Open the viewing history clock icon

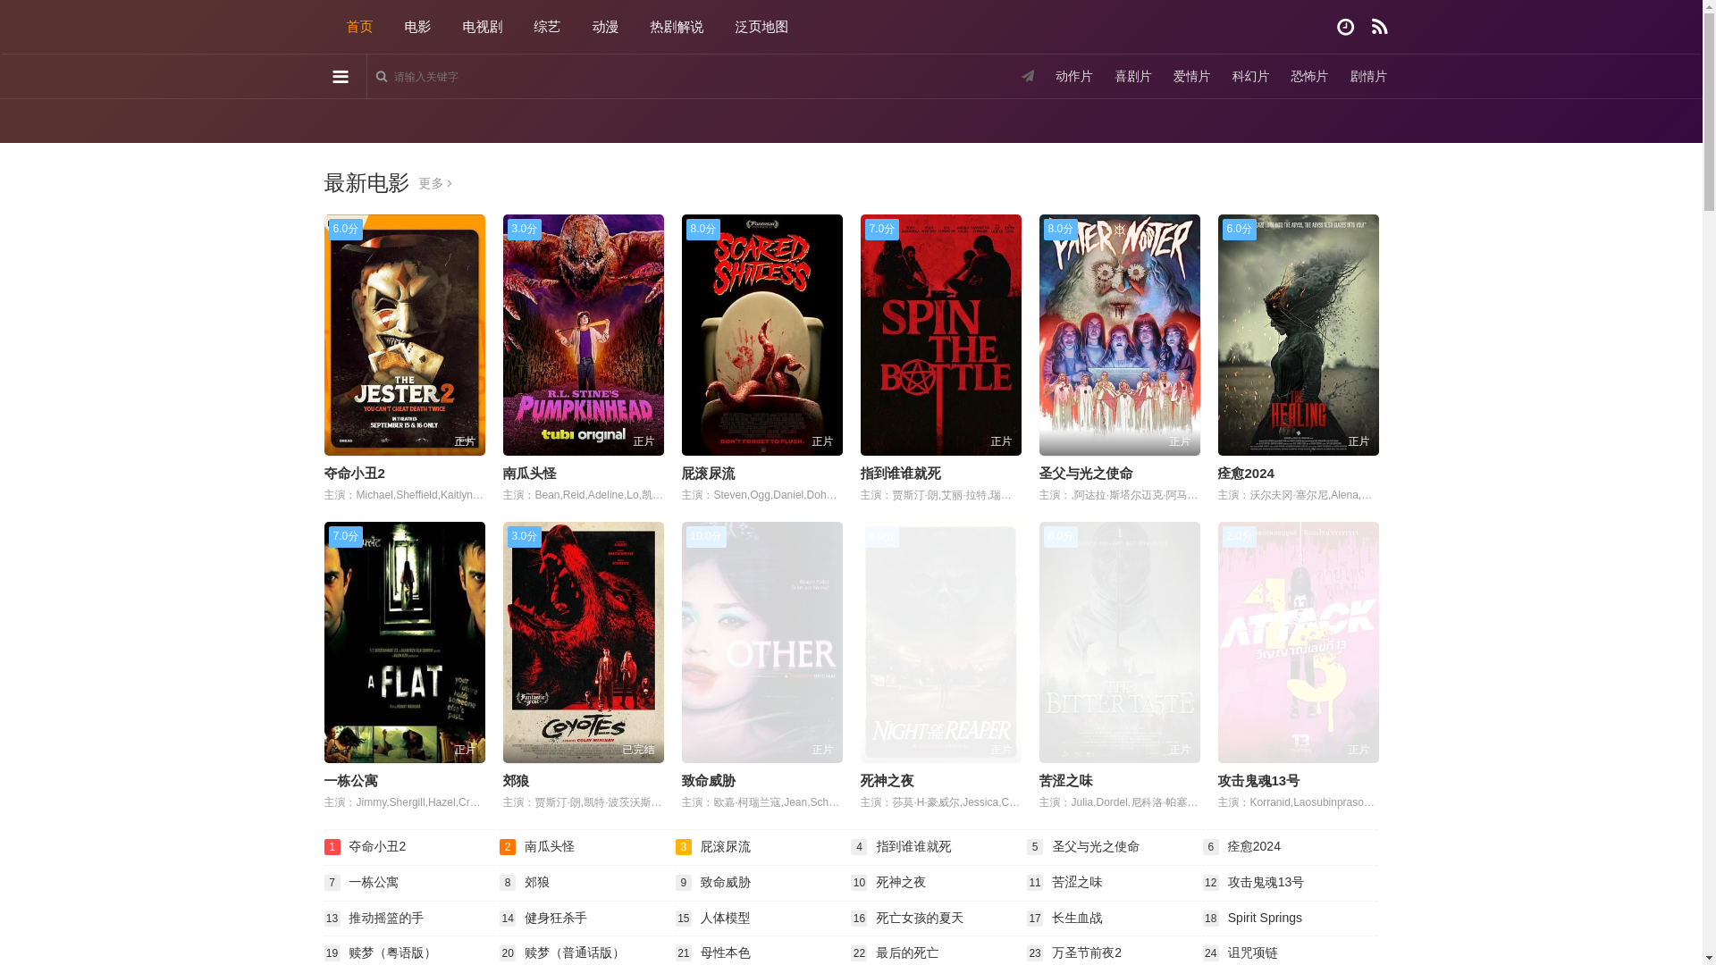pyautogui.click(x=1345, y=27)
